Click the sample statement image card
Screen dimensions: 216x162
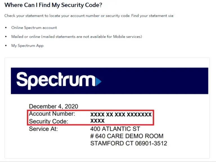[x=107, y=108]
